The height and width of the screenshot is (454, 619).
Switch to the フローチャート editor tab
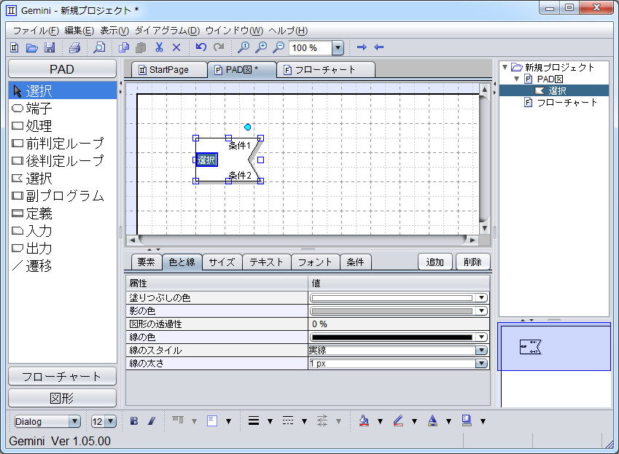point(326,70)
